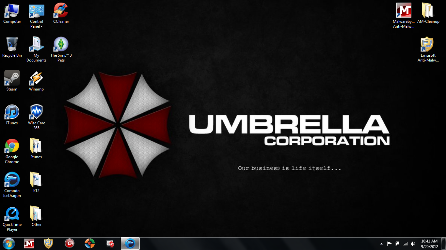The image size is (446, 250).
Task: Select Comodo IceDragon desktop shortcut
Action: (12, 185)
